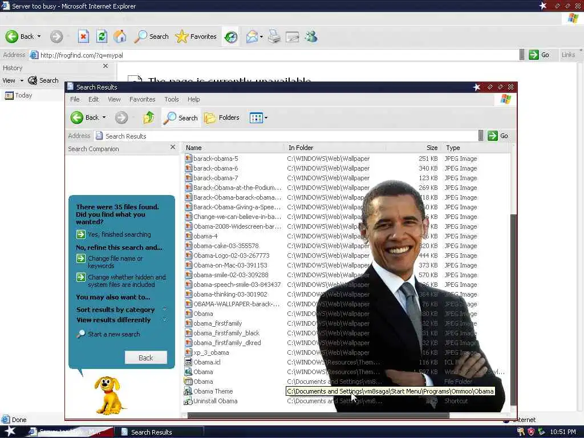Screen dimensions: 584x438
Task: Toggle the Search button in Search Results toolbar
Action: [x=181, y=117]
